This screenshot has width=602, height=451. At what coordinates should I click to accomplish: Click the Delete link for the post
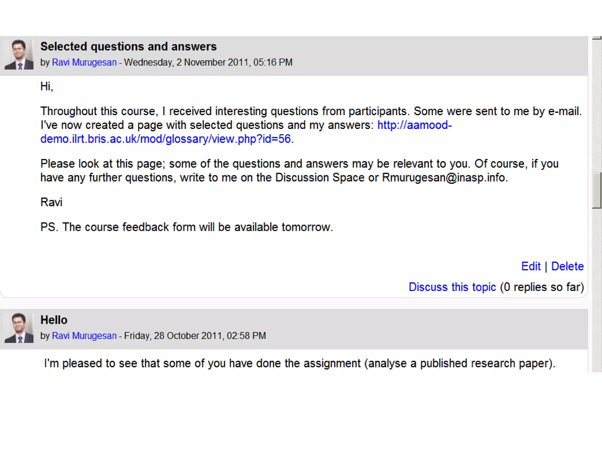tap(567, 266)
